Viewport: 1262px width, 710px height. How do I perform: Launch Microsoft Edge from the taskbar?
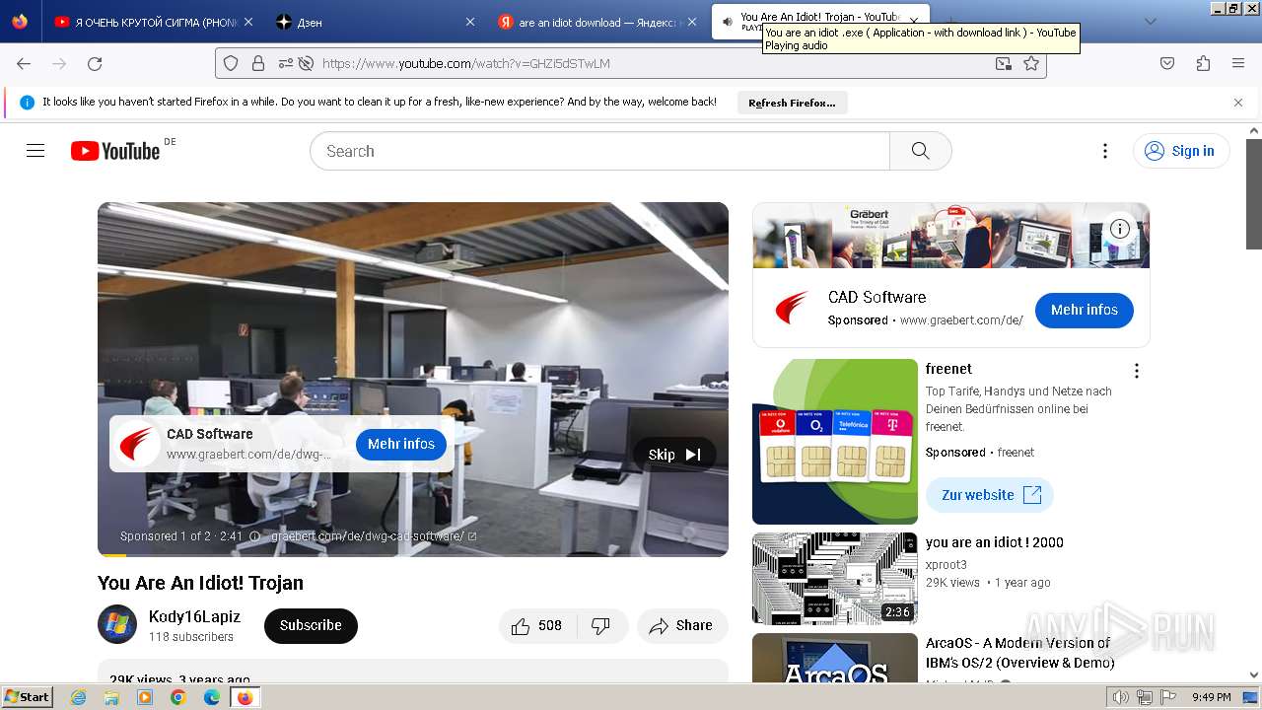coord(211,697)
